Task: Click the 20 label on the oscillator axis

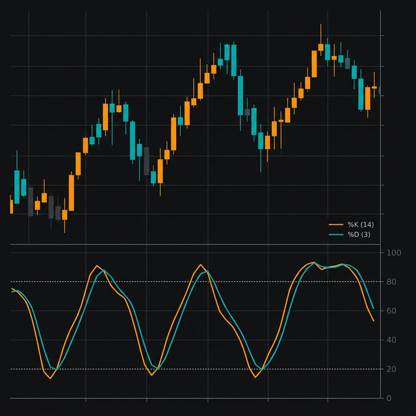Action: pos(392,369)
